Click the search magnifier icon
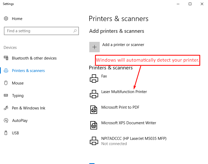The image size is (208, 164). pyautogui.click(x=75, y=31)
